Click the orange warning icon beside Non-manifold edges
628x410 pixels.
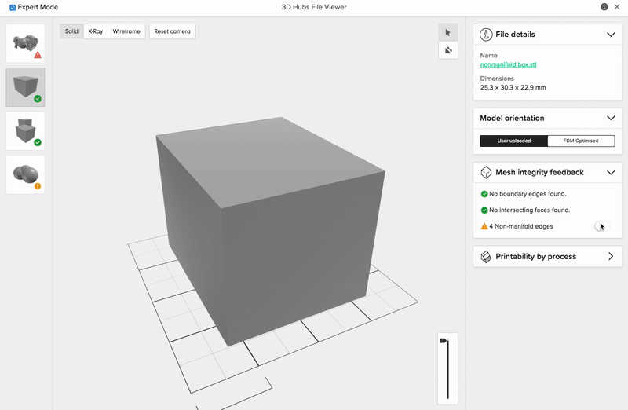pos(484,227)
